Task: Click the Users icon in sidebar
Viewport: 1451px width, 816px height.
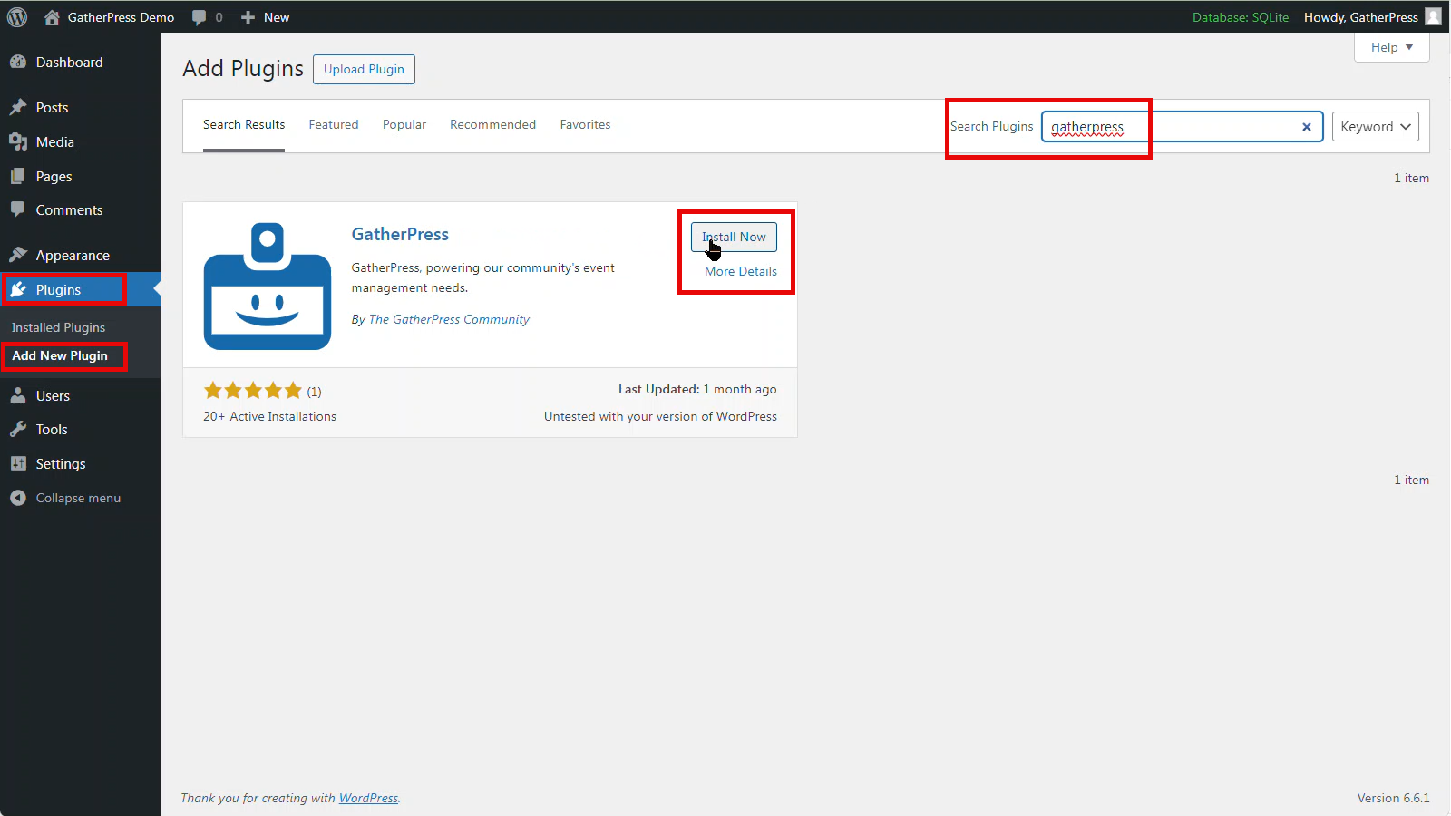Action: (18, 396)
